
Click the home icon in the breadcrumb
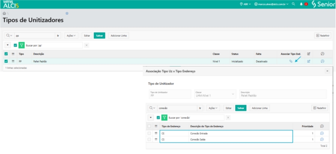pyautogui.click(x=4, y=13)
